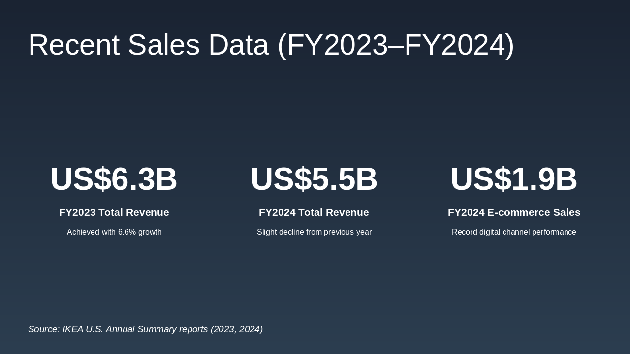This screenshot has height=354, width=630.
Task: Click the "Achieved with 6.6% growth" text
Action: 114,232
